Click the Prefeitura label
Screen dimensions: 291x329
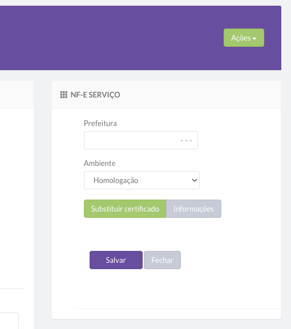100,123
